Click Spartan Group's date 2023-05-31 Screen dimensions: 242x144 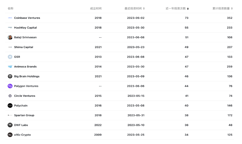click(x=136, y=115)
